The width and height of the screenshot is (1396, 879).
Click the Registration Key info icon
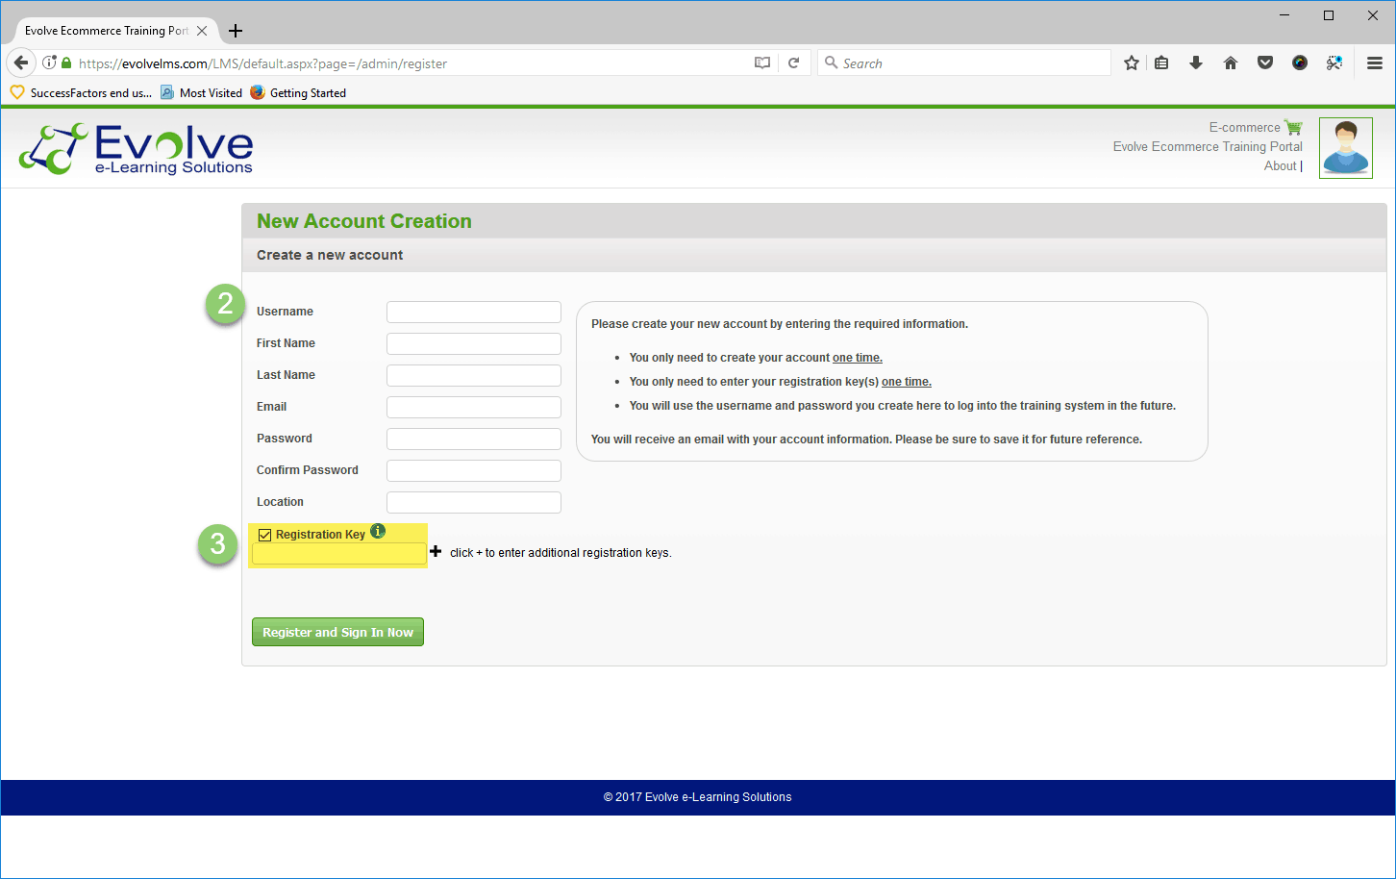click(378, 531)
